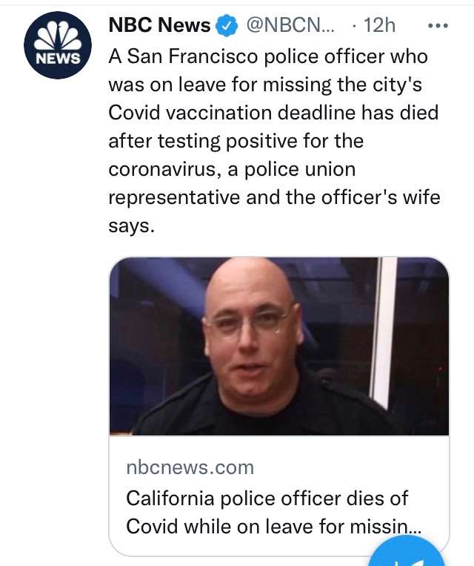
Task: Open the article preview photo
Action: [x=279, y=346]
